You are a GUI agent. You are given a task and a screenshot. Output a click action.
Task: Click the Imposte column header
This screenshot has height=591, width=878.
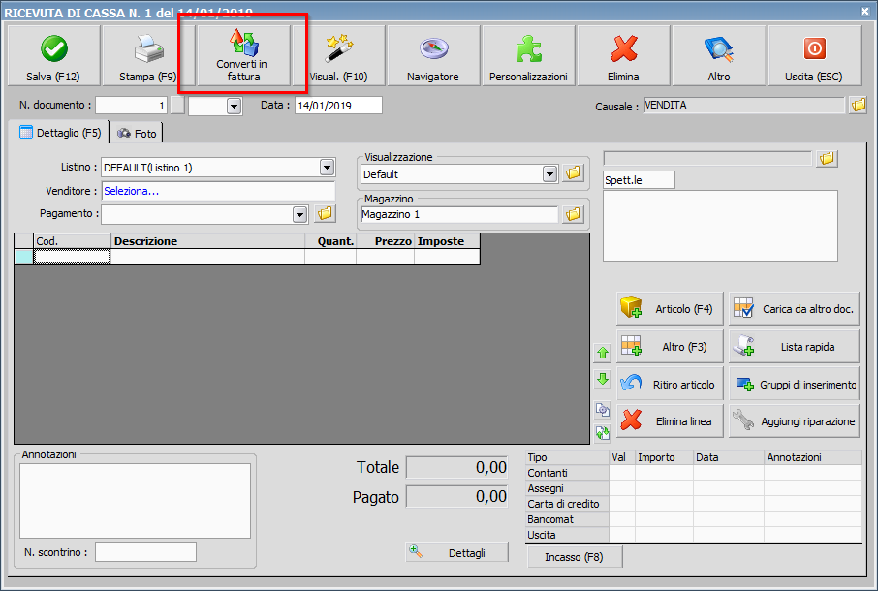447,241
